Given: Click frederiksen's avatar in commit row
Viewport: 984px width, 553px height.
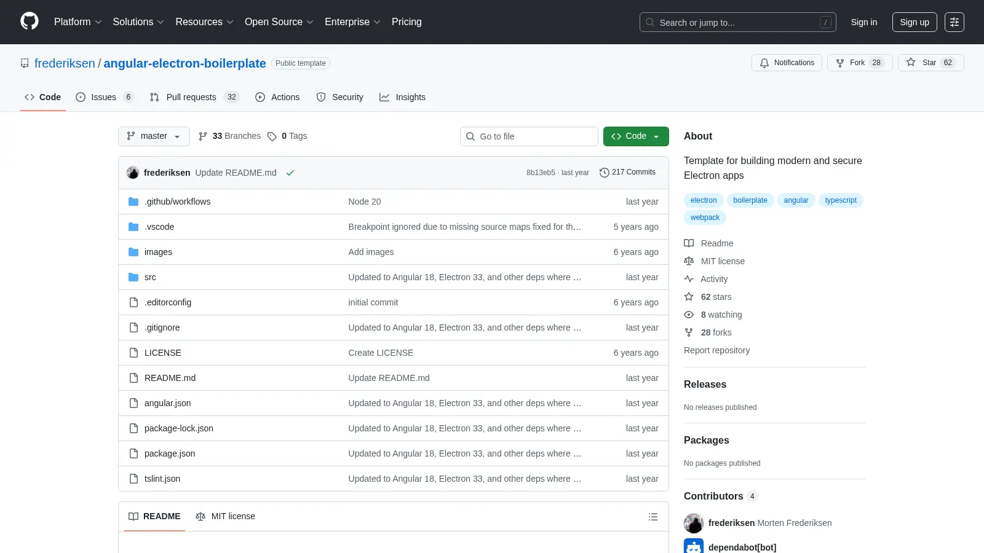Looking at the screenshot, I should pos(133,173).
